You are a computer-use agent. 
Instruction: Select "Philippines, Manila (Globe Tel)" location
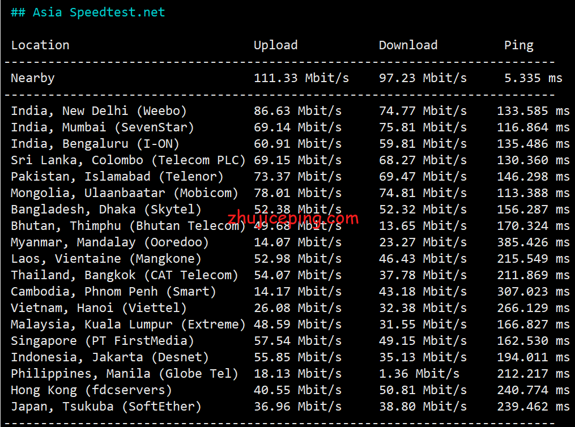coord(125,374)
